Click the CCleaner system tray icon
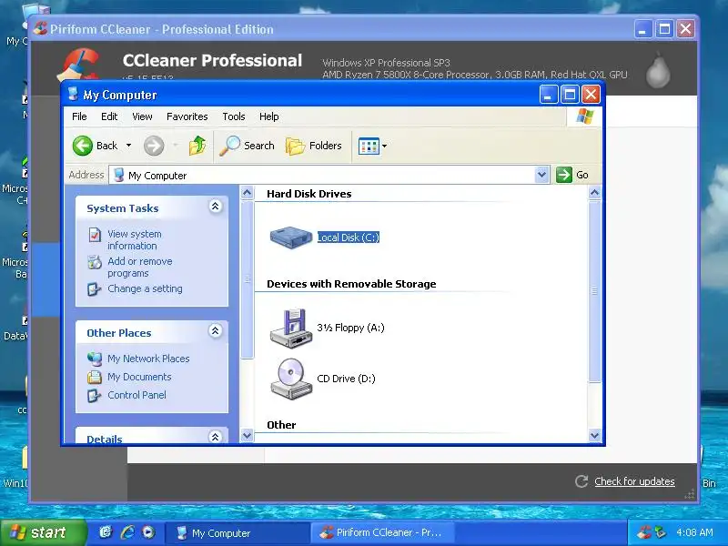Image resolution: width=728 pixels, height=546 pixels. 644,532
